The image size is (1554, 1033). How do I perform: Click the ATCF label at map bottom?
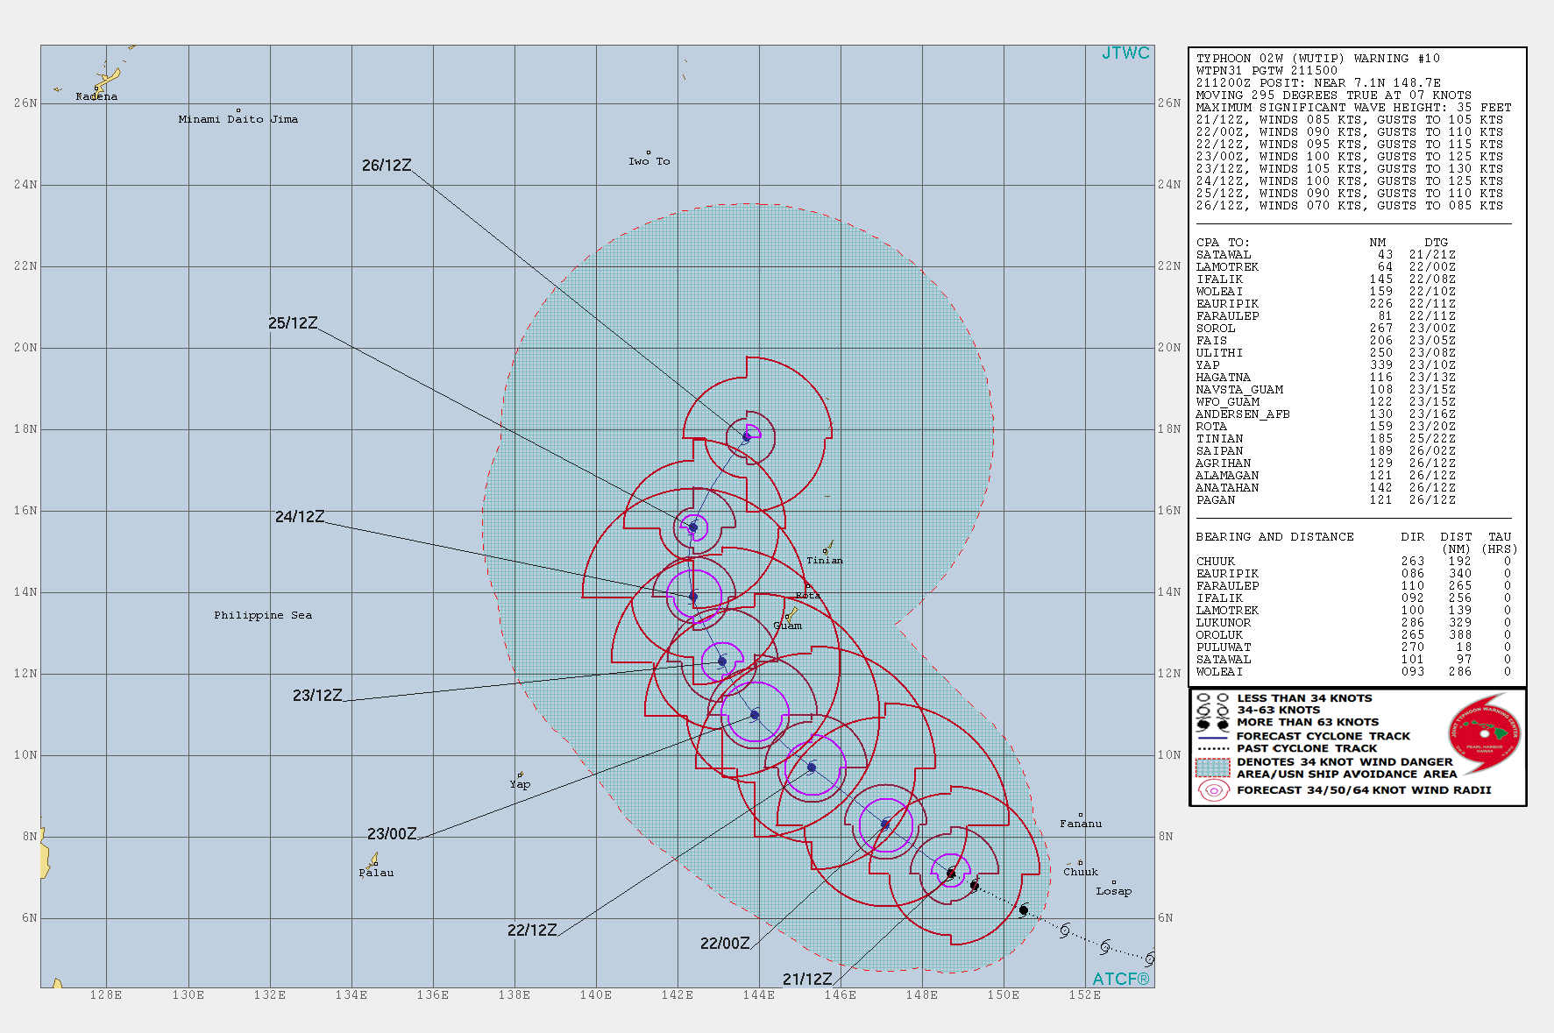point(1120,979)
